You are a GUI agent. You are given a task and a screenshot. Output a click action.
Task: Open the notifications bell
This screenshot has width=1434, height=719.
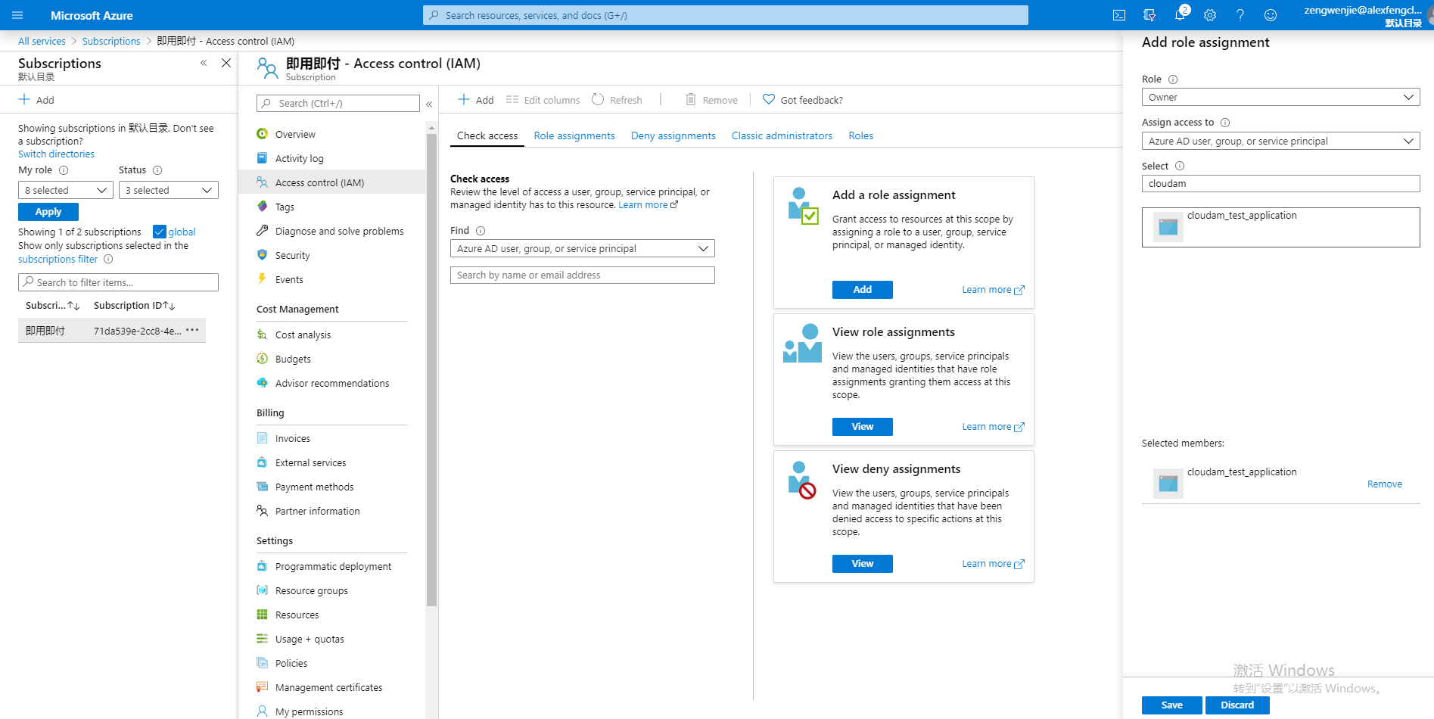(x=1180, y=15)
